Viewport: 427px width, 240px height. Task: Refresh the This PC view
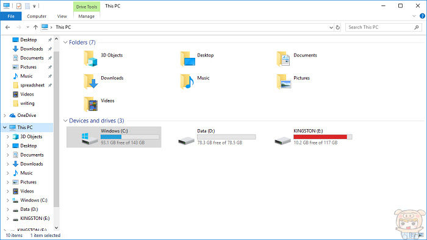(338, 27)
